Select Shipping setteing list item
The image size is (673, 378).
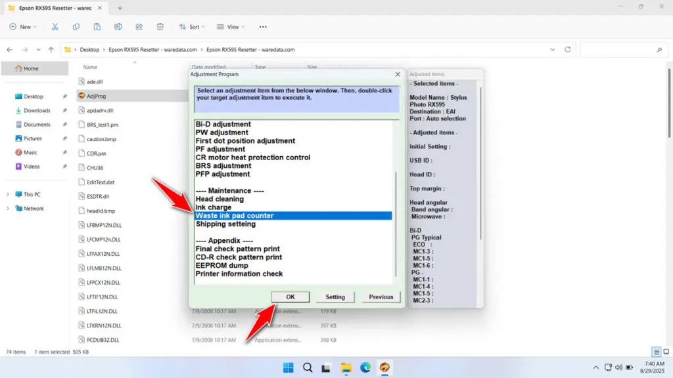coord(225,224)
